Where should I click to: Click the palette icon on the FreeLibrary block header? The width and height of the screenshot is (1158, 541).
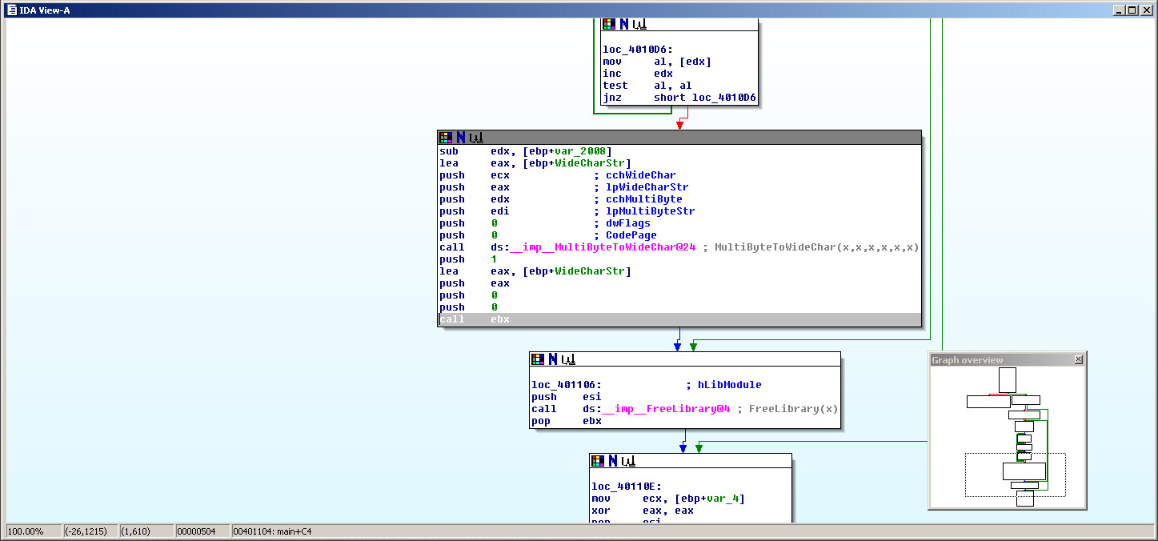pyautogui.click(x=536, y=359)
